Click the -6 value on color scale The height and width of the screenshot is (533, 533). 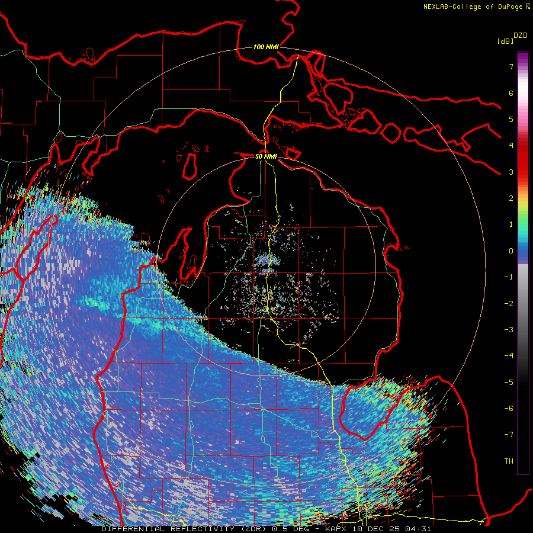[509, 409]
